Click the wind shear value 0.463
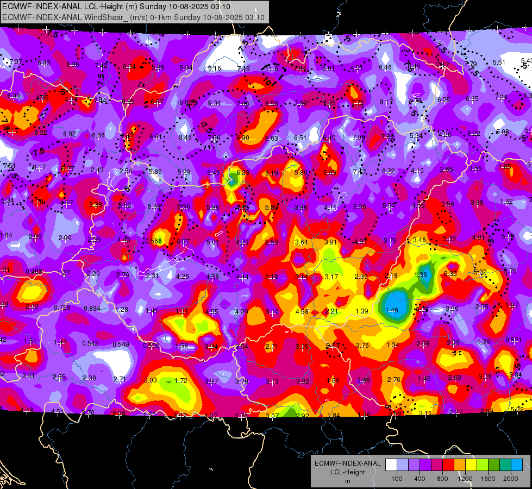 [x=34, y=272]
